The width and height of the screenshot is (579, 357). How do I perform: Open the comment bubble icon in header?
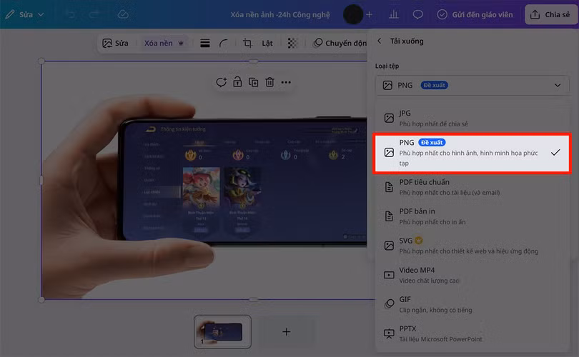click(x=418, y=14)
